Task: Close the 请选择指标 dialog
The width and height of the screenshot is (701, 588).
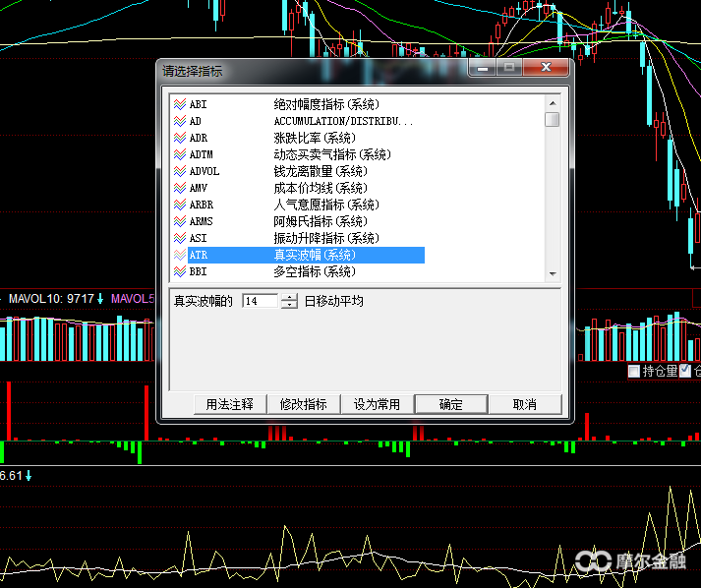Action: 546,68
